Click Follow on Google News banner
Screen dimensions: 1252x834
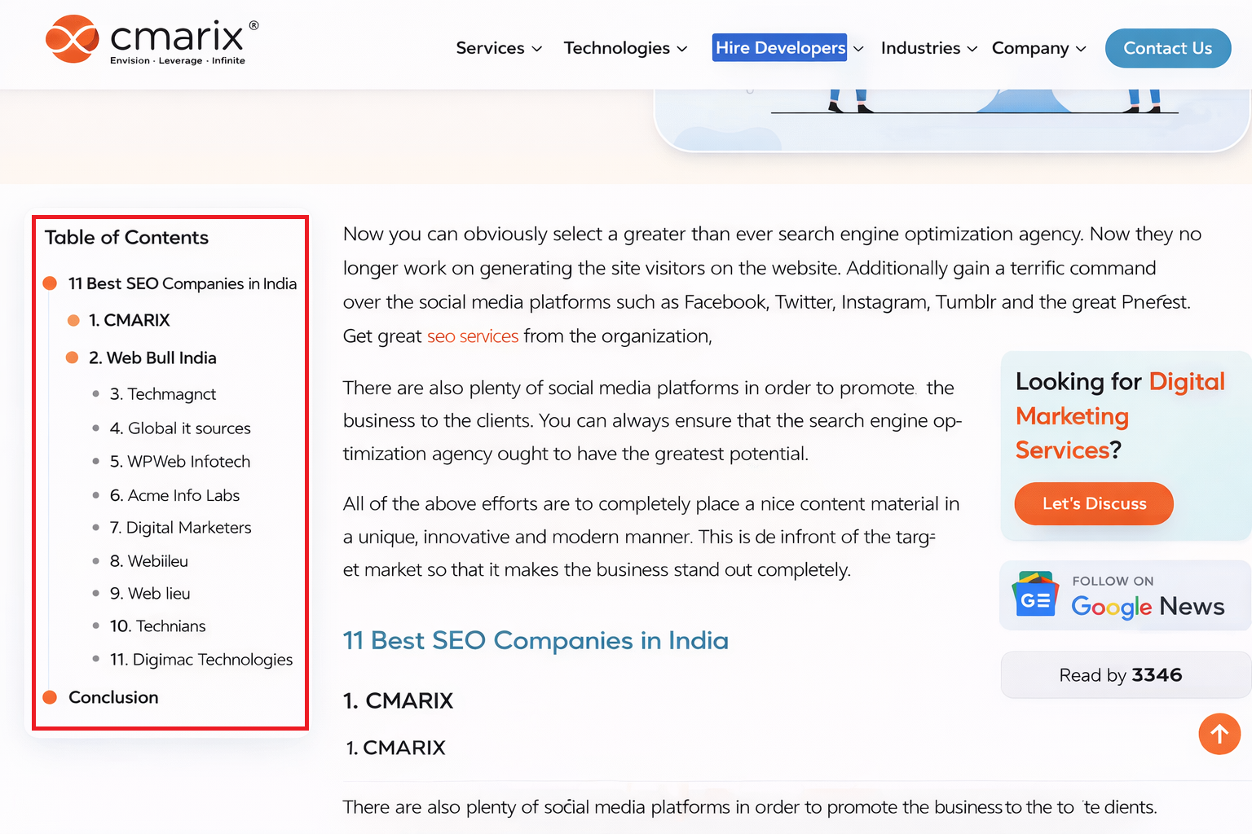point(1125,595)
